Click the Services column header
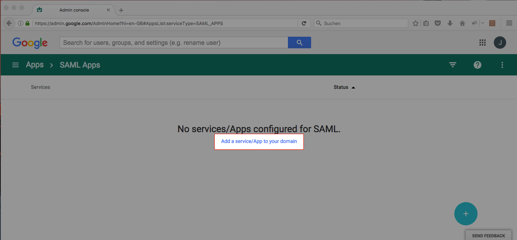This screenshot has height=240, width=517. [x=41, y=87]
